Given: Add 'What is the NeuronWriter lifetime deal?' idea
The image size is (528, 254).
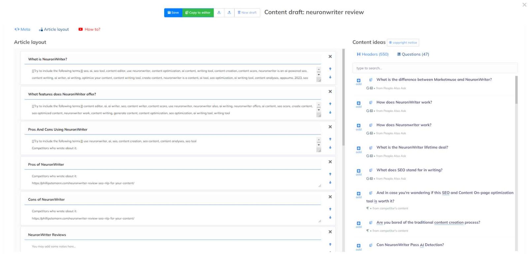Looking at the screenshot, I should click(x=358, y=149).
